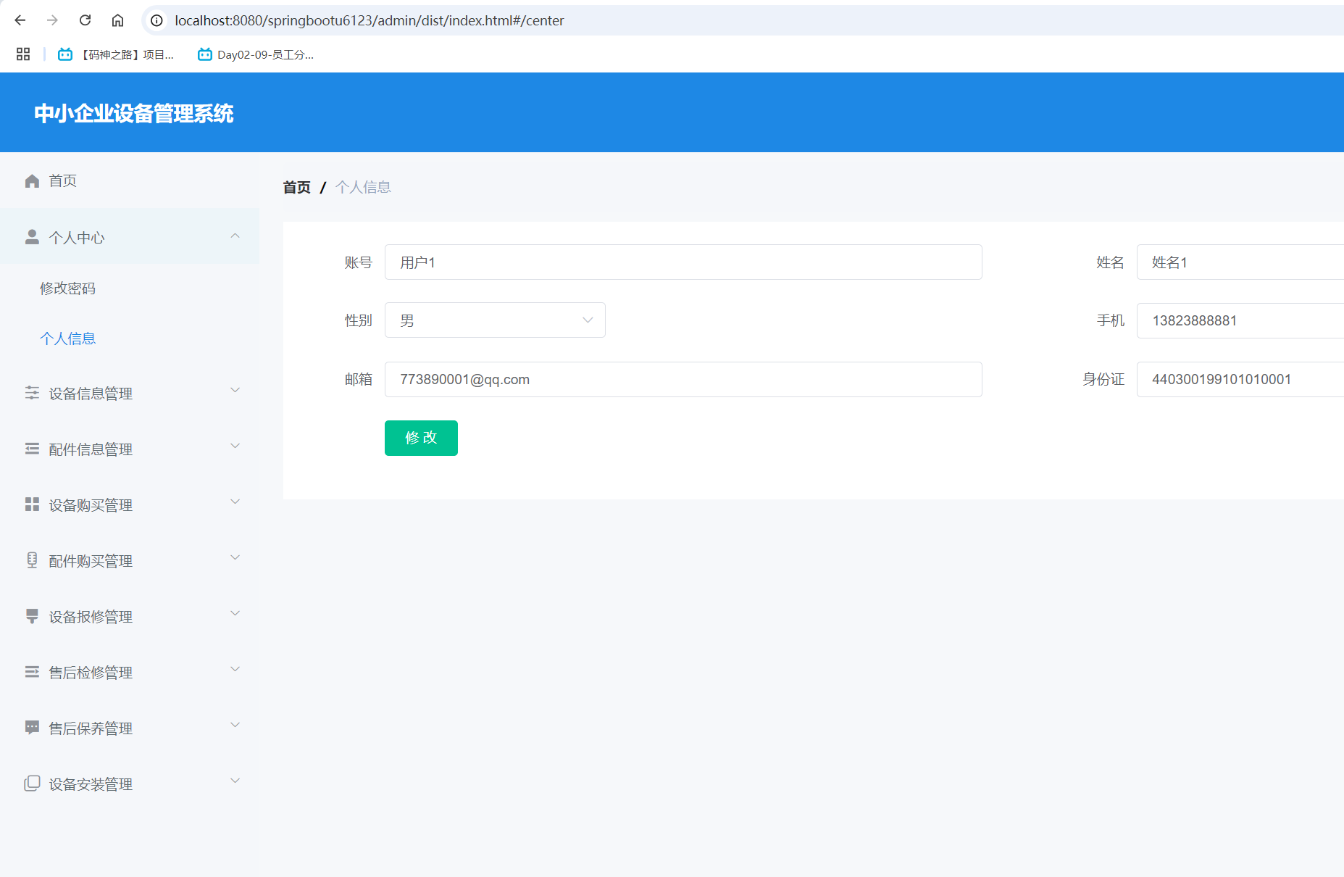Open the 性别 dropdown showing 男
This screenshot has width=1344, height=877.
[495, 320]
